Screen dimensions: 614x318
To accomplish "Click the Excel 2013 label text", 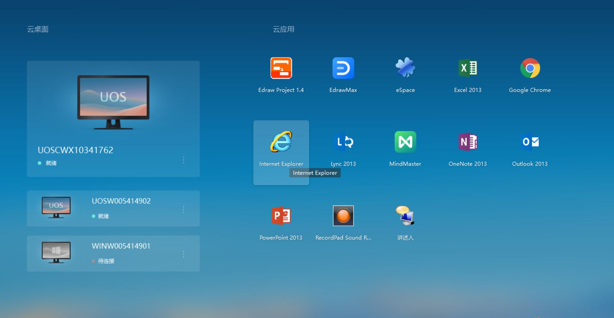I will tap(468, 90).
